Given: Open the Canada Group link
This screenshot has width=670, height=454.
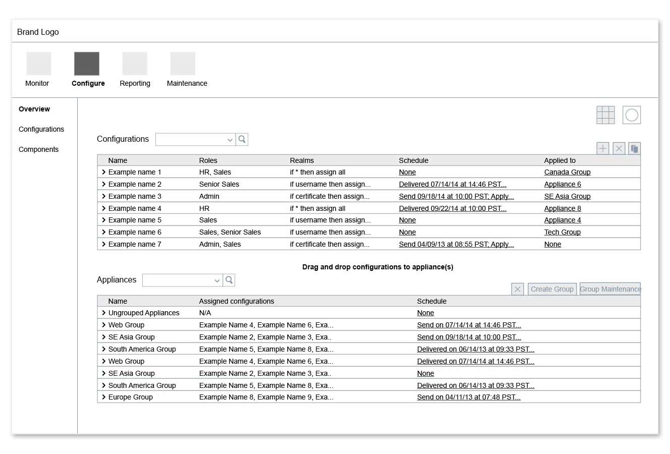Looking at the screenshot, I should 567,172.
